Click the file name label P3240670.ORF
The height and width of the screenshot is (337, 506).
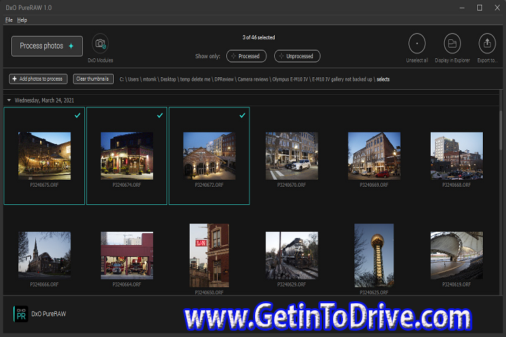(x=292, y=185)
